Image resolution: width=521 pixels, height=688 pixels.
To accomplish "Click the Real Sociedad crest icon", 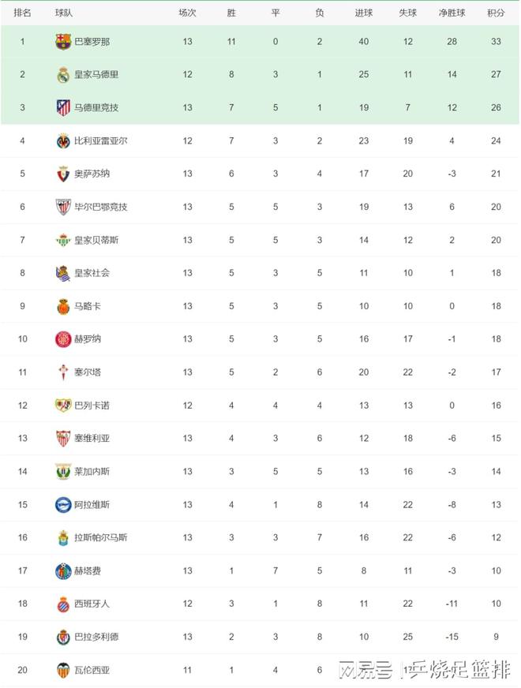I will coord(63,273).
